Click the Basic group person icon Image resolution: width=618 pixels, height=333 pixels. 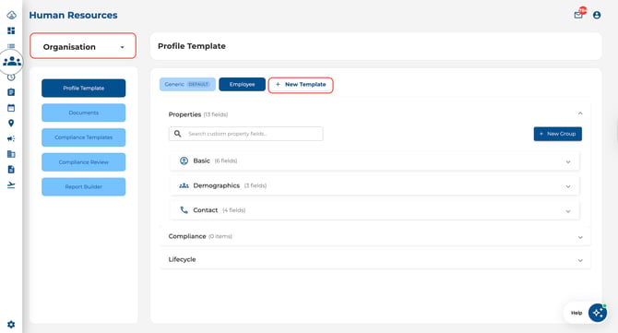coord(184,161)
